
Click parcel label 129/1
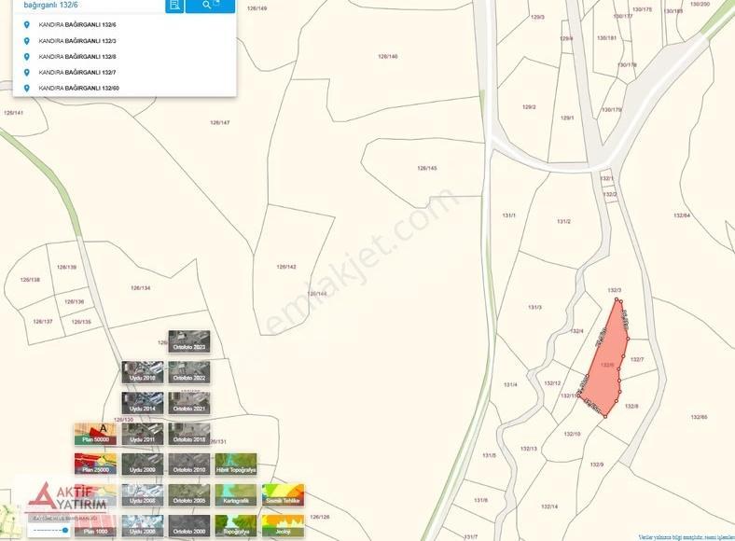pyautogui.click(x=567, y=118)
